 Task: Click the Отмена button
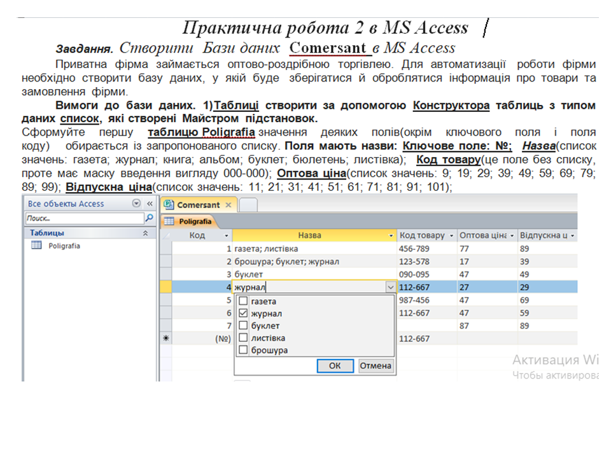pos(376,366)
